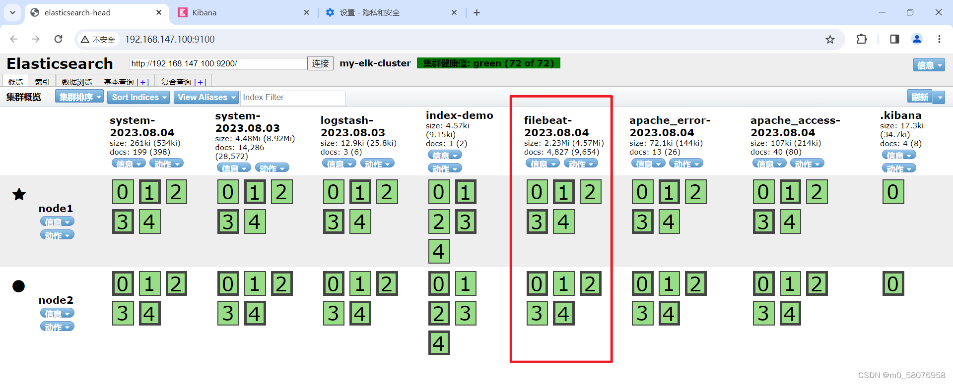Go back using browser back arrow
Screen dimensions: 953x384
tap(14, 39)
